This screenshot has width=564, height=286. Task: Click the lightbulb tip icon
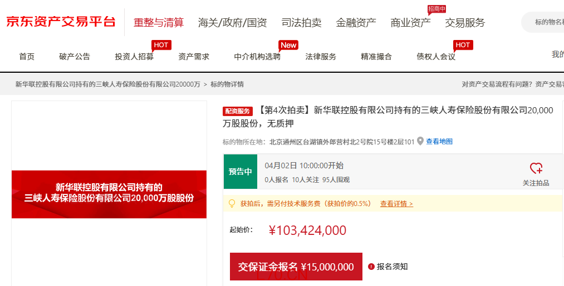click(232, 204)
